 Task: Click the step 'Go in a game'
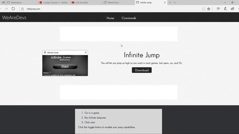click(x=92, y=113)
